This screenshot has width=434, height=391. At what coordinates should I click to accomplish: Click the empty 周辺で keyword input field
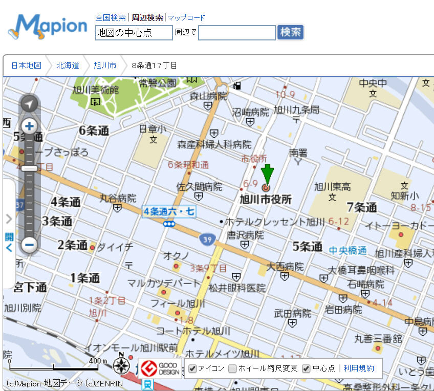pyautogui.click(x=237, y=33)
